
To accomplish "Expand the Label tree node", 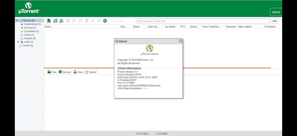I will click(18, 42).
